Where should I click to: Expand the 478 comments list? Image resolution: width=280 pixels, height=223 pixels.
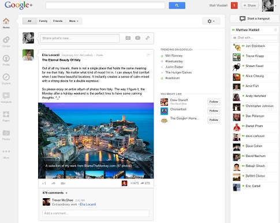click(55, 193)
